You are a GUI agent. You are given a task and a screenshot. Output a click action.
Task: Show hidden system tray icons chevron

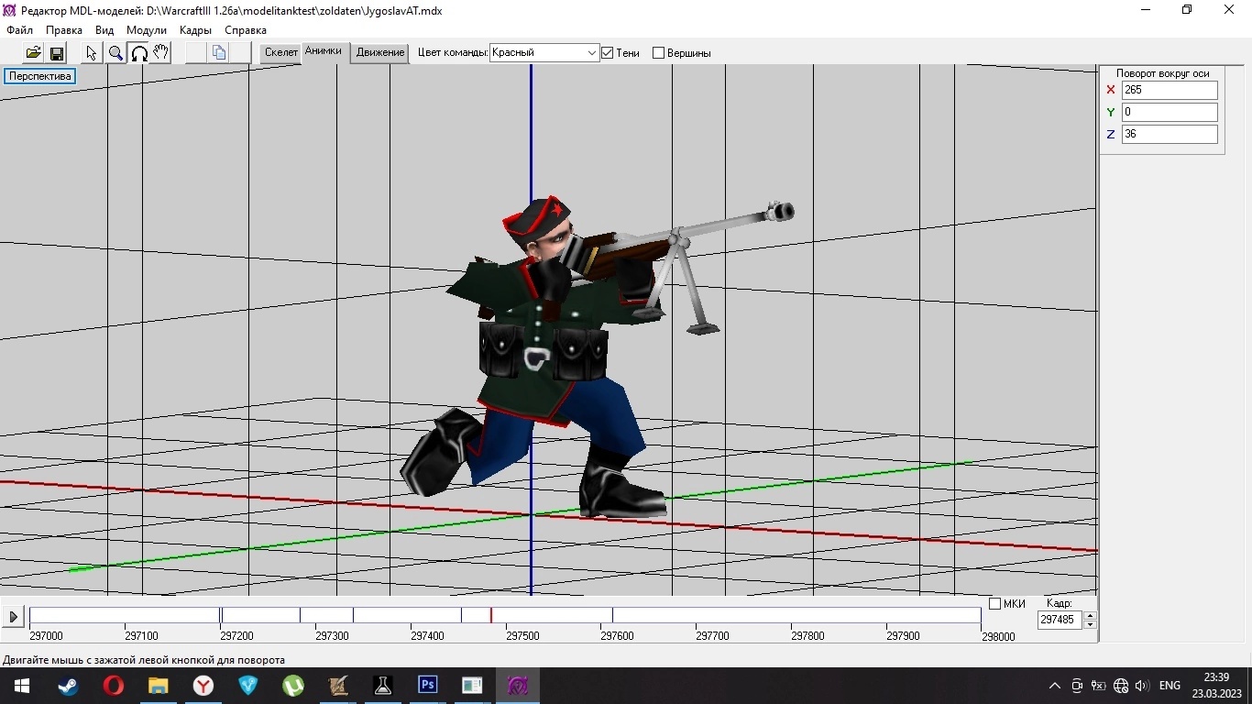pos(1054,686)
